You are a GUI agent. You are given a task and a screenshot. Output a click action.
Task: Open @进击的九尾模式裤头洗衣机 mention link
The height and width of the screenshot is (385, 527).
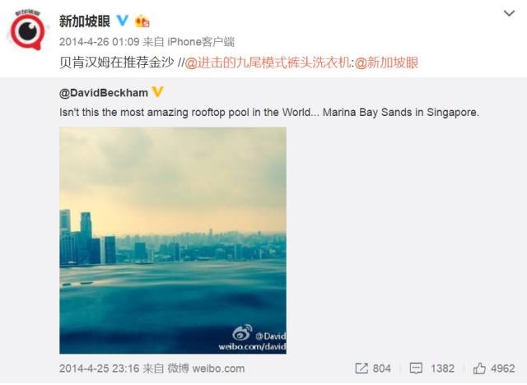point(268,63)
